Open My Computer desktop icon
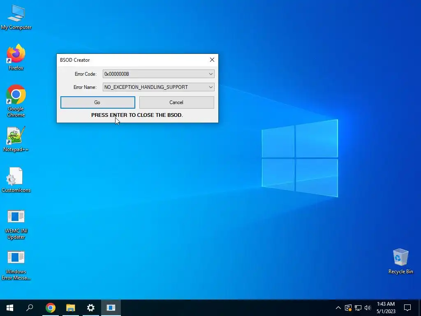The image size is (421, 316). (16, 17)
